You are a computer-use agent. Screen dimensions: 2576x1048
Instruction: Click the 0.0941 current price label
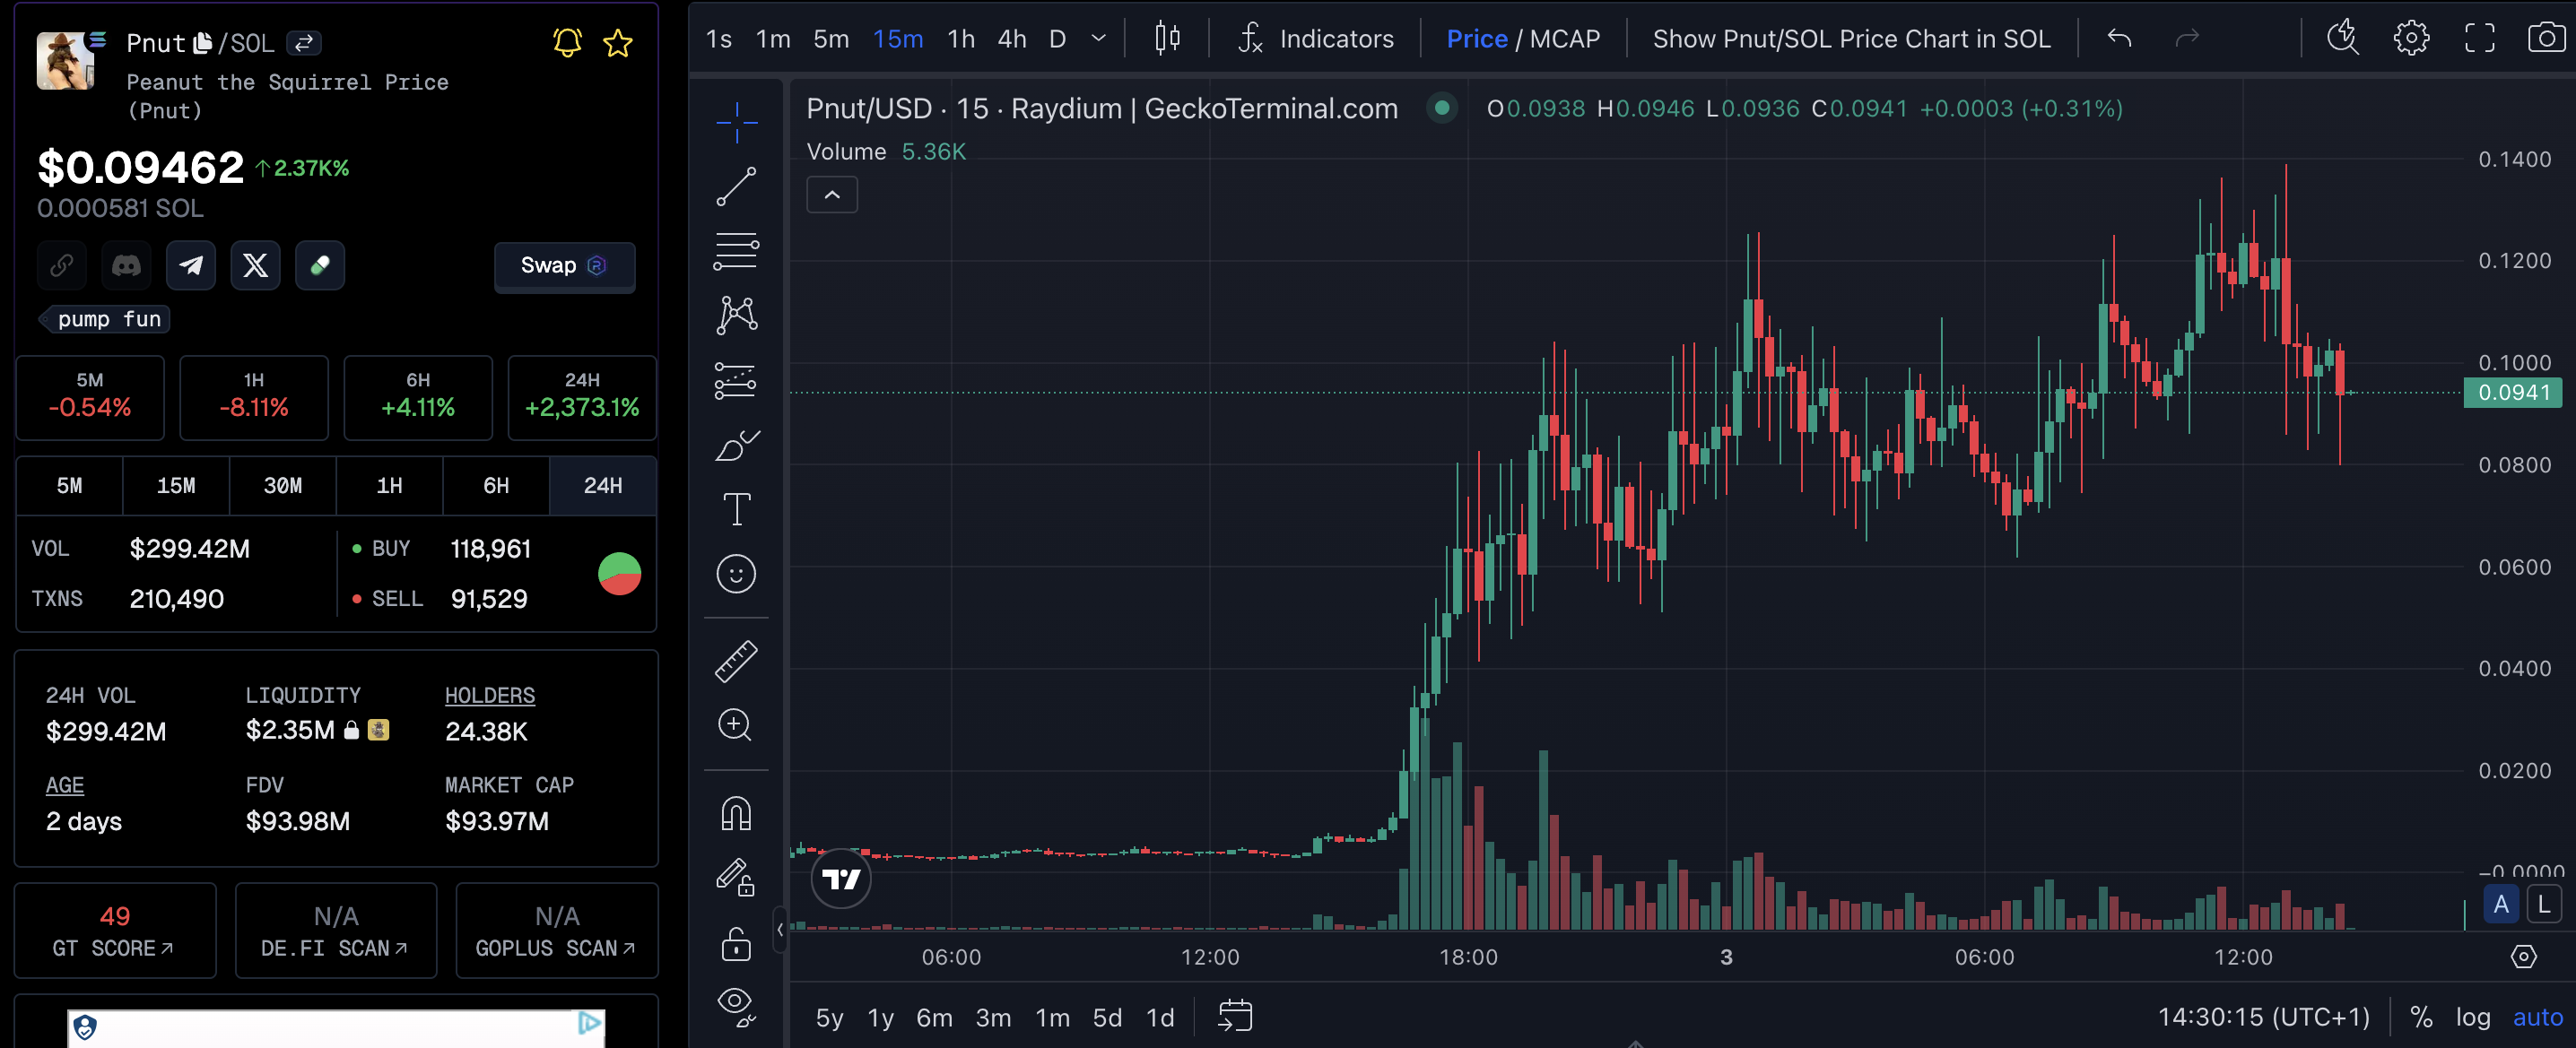pos(2513,393)
